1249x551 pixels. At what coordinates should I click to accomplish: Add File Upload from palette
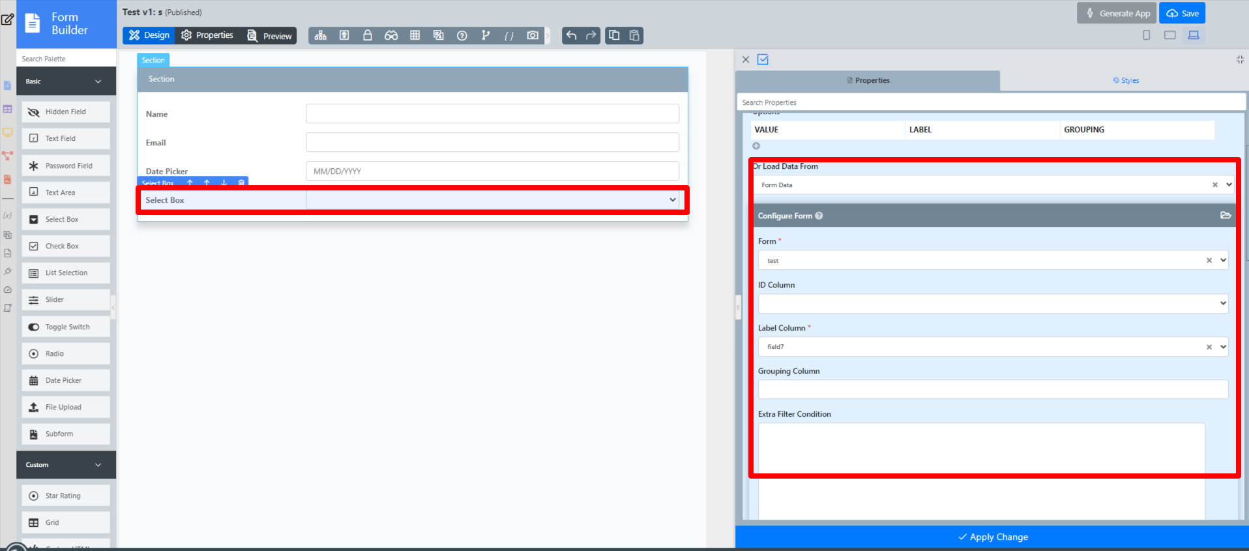click(x=66, y=407)
